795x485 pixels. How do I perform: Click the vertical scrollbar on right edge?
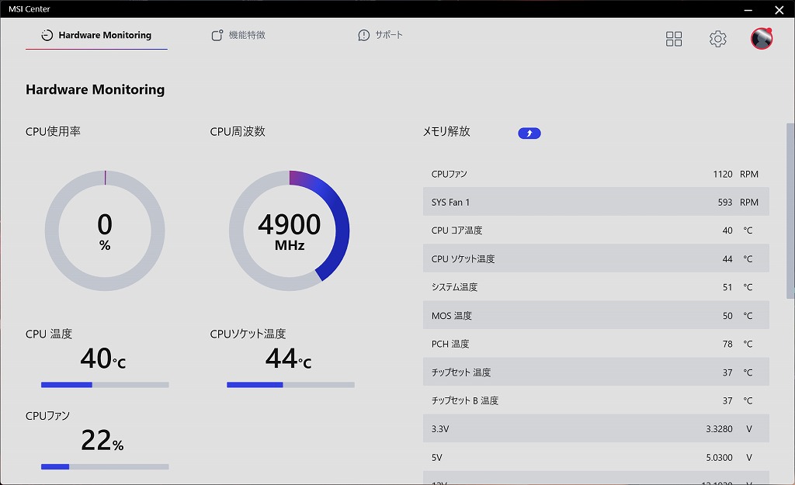[790, 210]
